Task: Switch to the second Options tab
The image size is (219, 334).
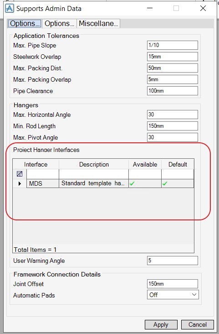Action: coord(59,23)
